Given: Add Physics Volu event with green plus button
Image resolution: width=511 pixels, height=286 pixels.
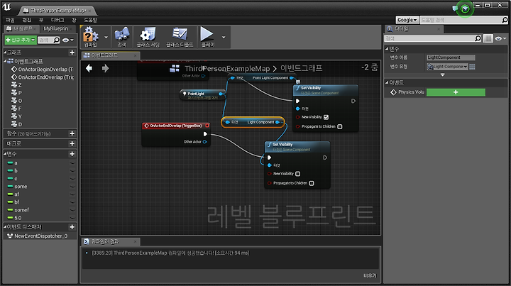Looking at the screenshot, I should coord(456,92).
